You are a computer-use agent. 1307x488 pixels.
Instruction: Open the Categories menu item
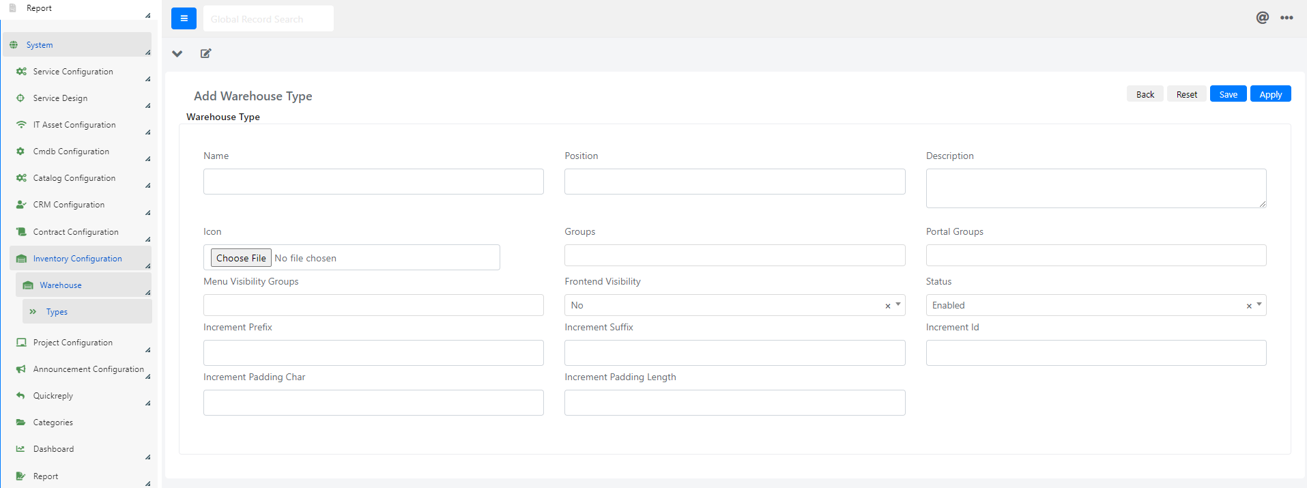pyautogui.click(x=53, y=422)
